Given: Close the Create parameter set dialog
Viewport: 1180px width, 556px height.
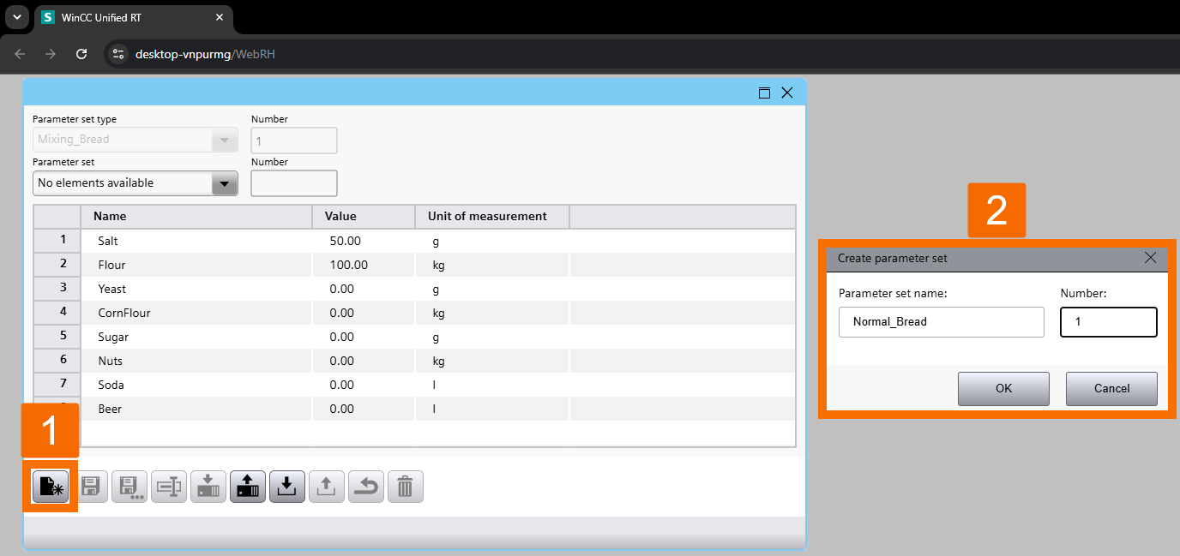Looking at the screenshot, I should [x=1151, y=258].
